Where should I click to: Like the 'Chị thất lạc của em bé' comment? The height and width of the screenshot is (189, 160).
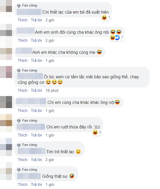[x=22, y=20]
